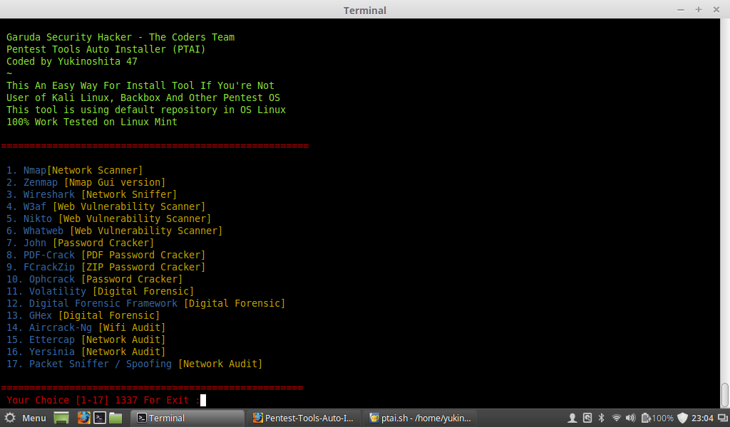
Task: Open the update manager shield icon
Action: pos(682,418)
